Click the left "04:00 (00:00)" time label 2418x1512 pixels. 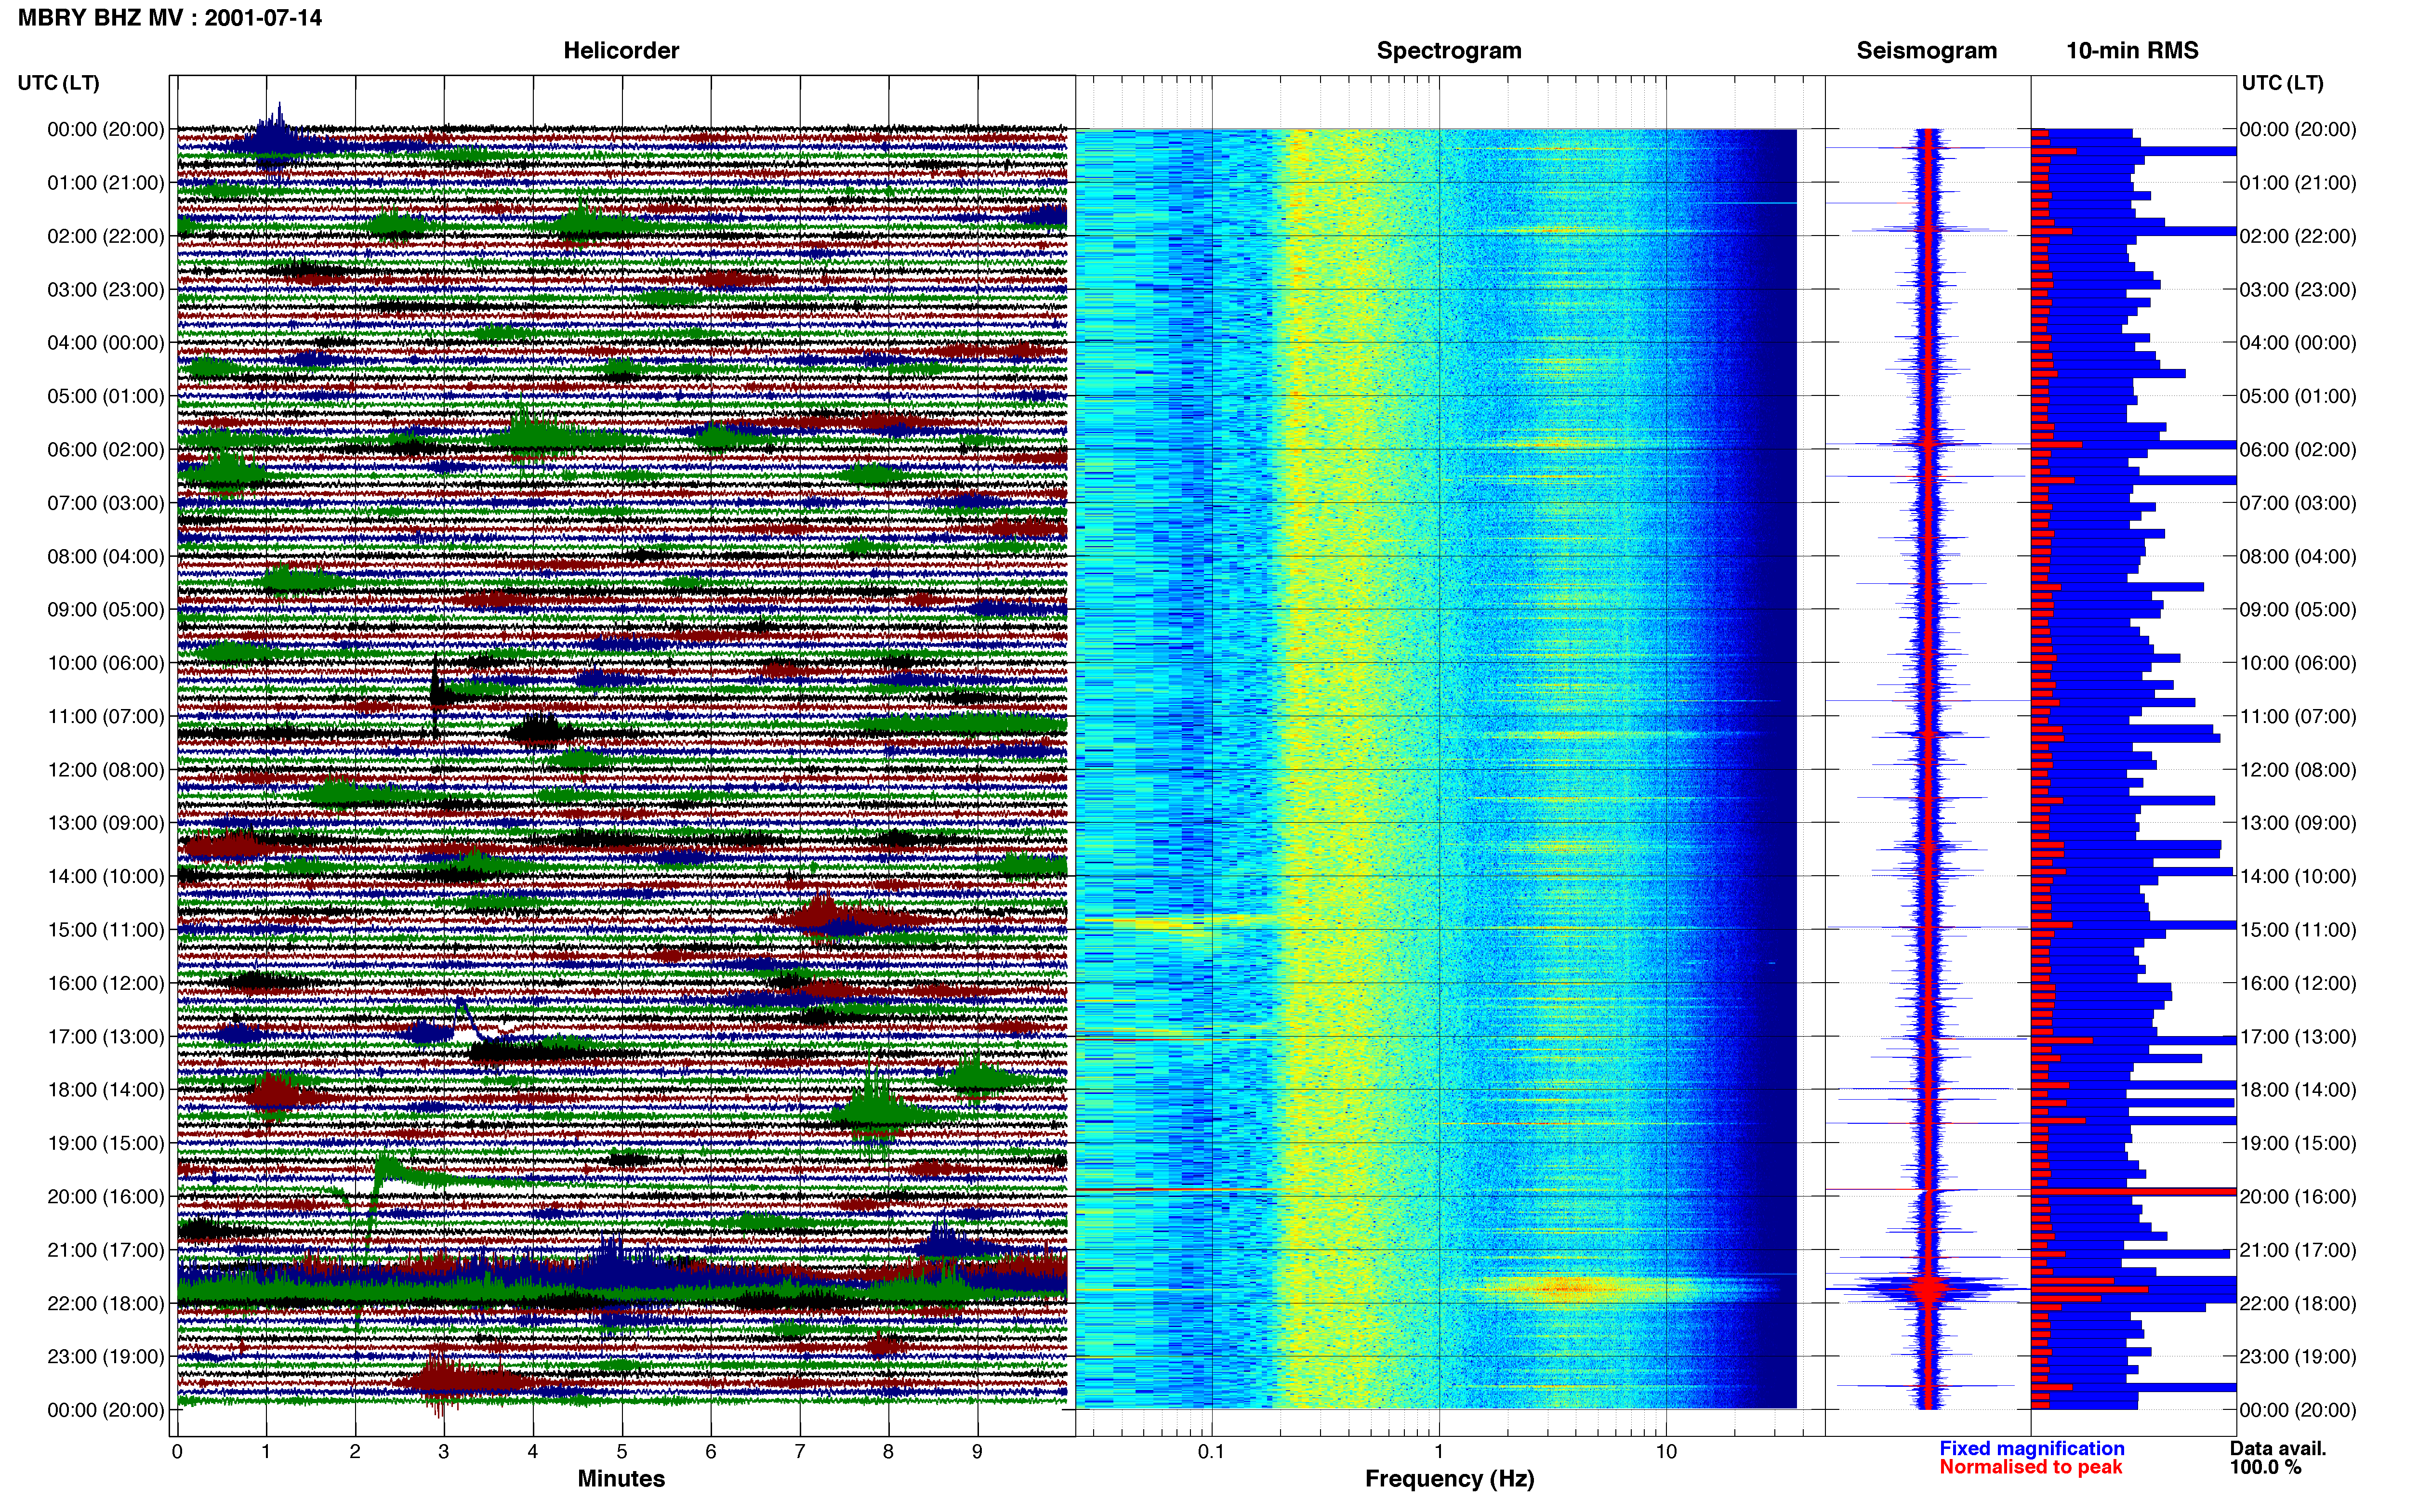click(x=106, y=342)
